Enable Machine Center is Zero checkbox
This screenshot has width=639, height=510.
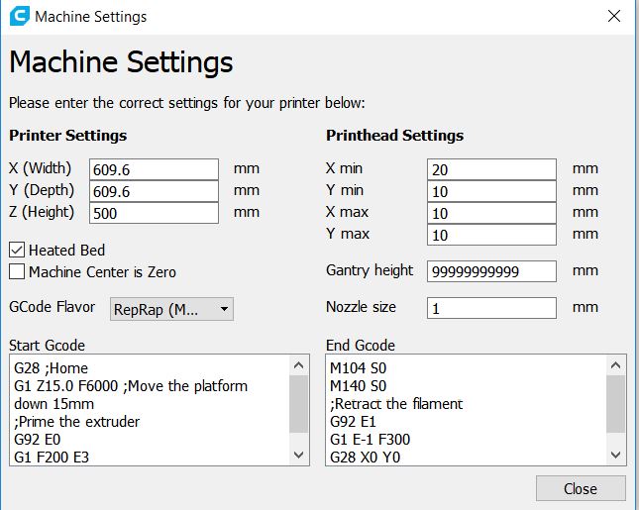click(17, 271)
